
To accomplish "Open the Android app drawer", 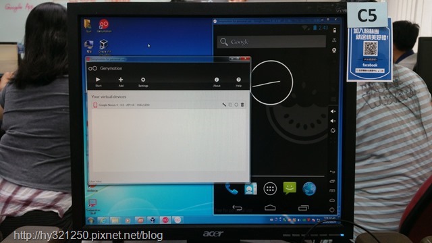I will pyautogui.click(x=270, y=189).
